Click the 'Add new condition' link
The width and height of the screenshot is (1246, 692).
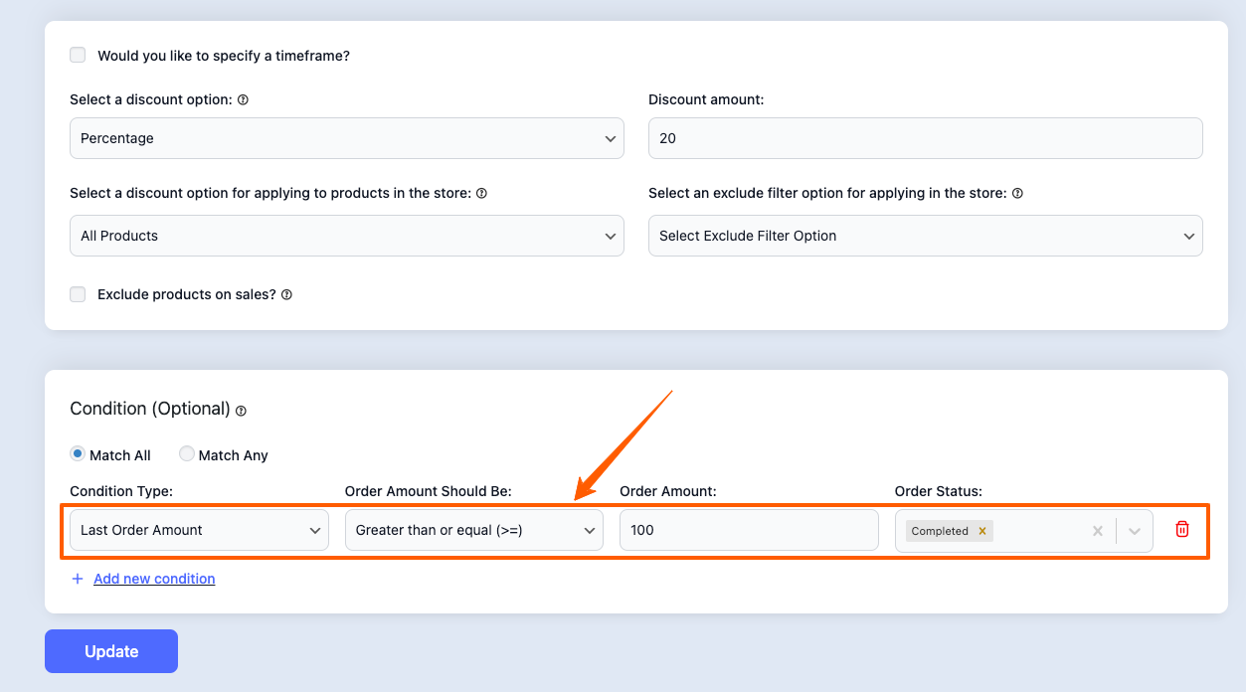tap(154, 579)
